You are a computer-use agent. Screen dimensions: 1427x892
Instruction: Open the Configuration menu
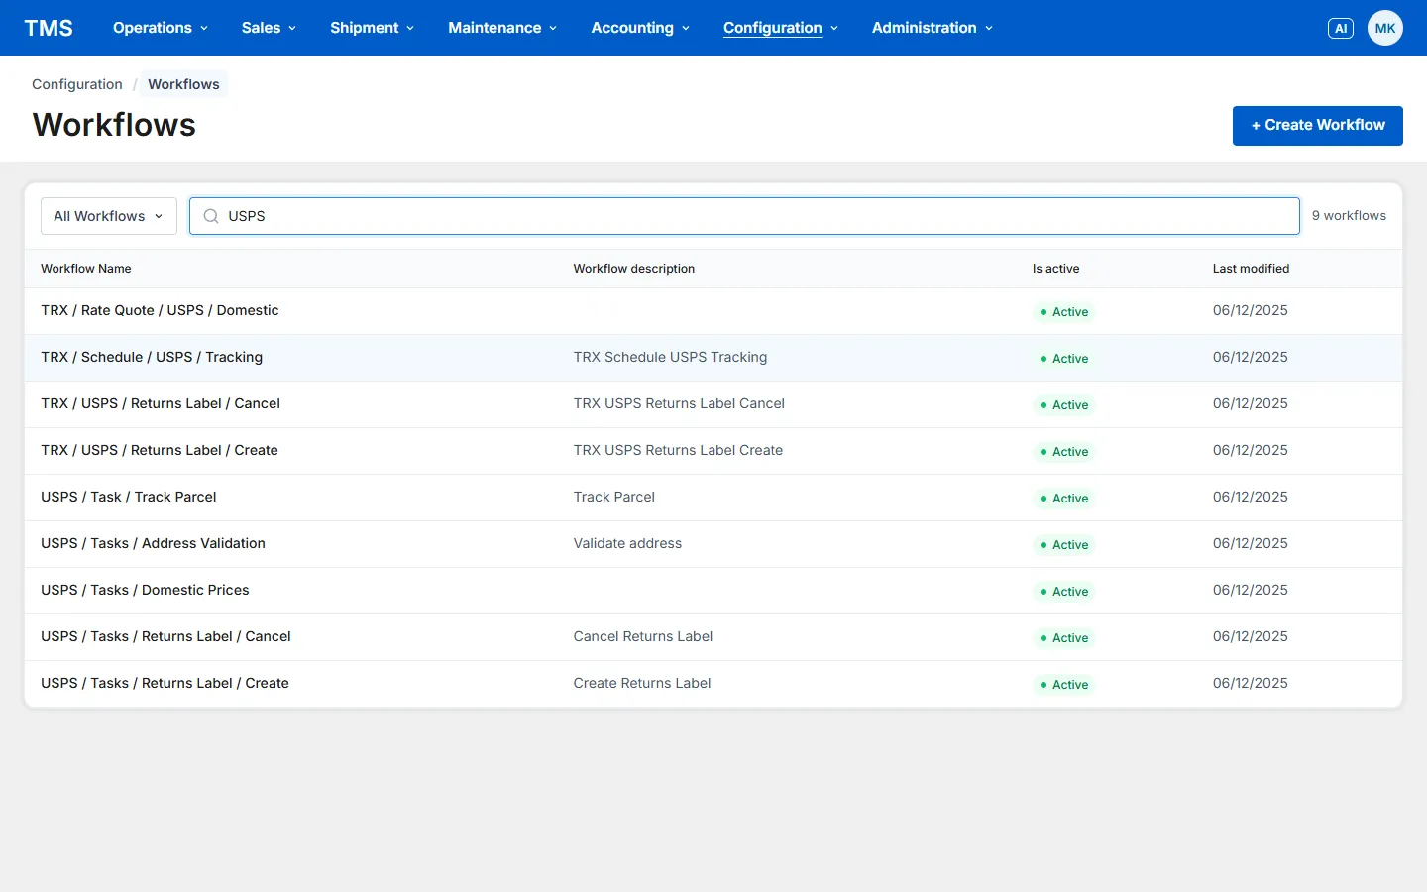pyautogui.click(x=781, y=28)
